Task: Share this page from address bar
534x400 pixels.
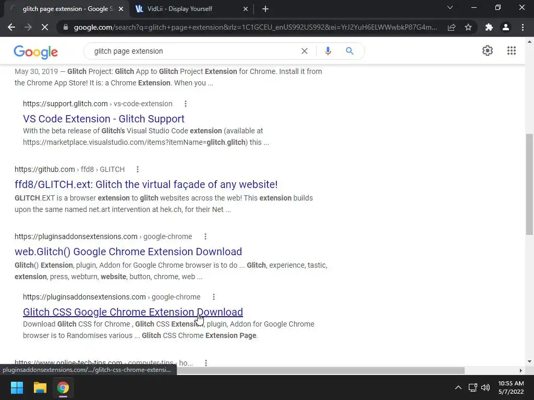Action: pyautogui.click(x=452, y=27)
